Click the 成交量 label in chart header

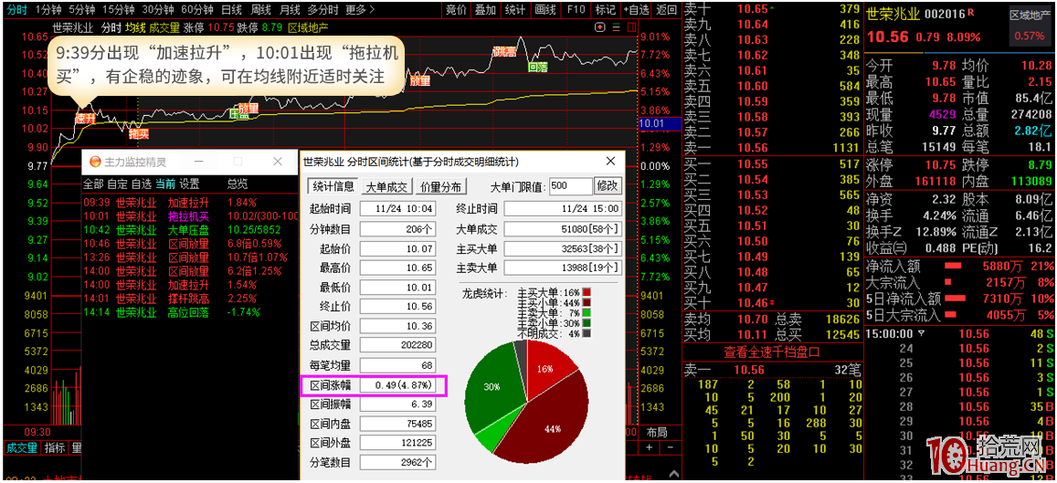tap(164, 27)
